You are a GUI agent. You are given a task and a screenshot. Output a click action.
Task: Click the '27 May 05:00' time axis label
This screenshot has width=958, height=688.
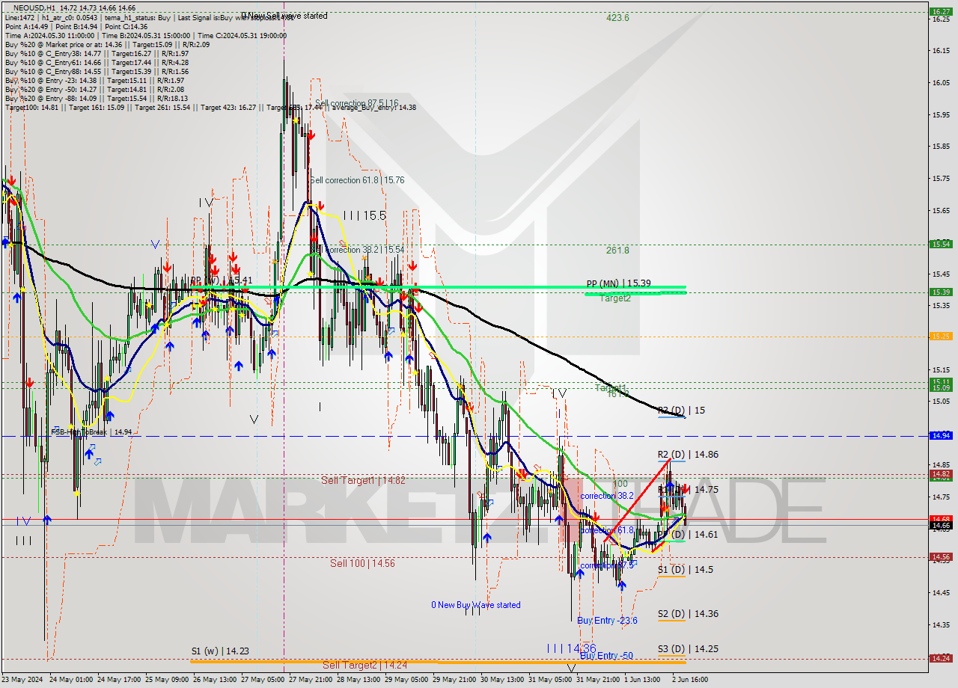pos(264,680)
